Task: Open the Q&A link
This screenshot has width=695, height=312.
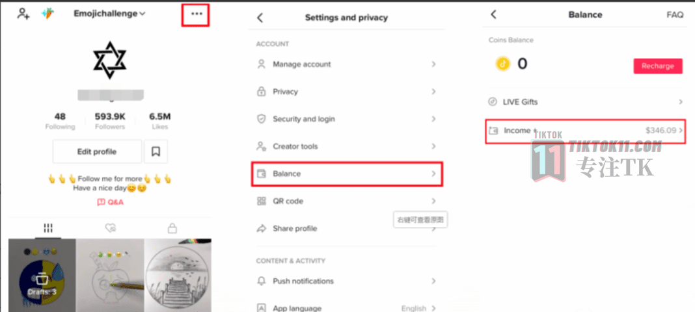Action: pyautogui.click(x=110, y=202)
